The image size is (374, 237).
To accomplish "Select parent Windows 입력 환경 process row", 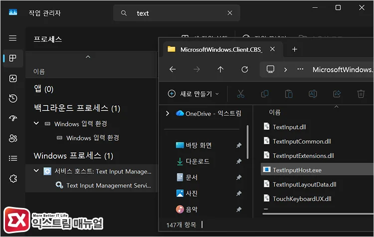I will coord(91,124).
